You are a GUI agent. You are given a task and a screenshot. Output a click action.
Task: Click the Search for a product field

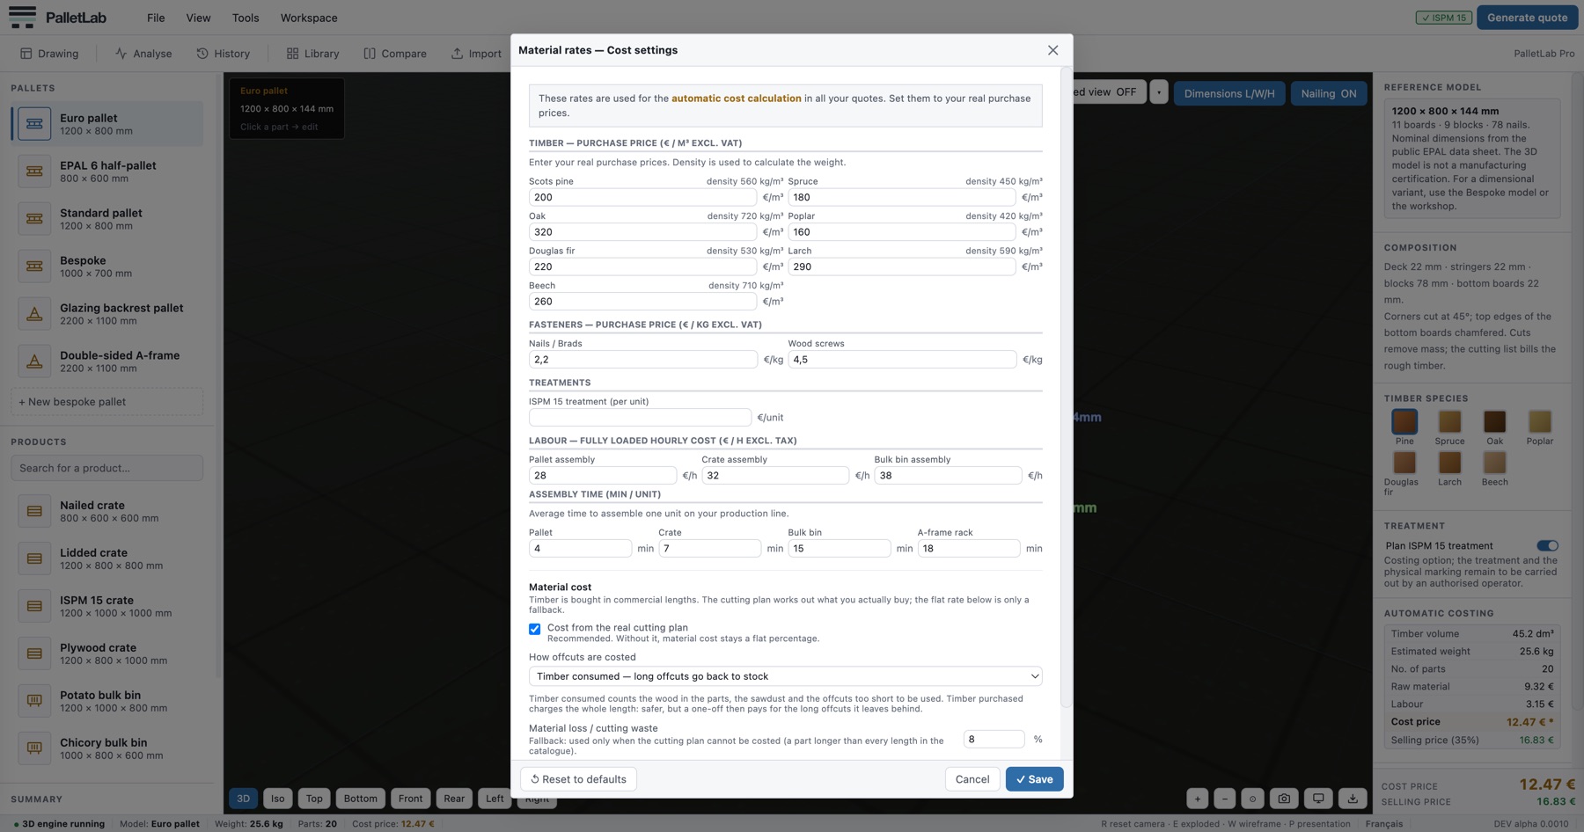coord(106,468)
